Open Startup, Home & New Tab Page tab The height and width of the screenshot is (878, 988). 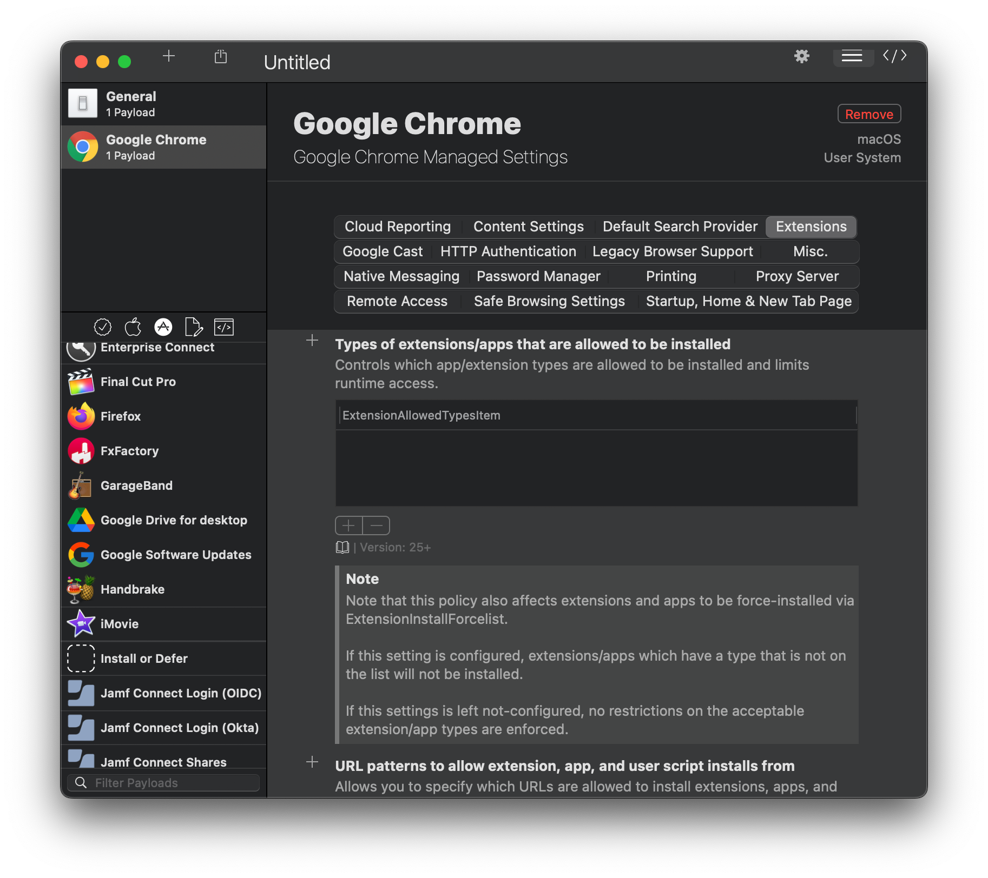click(749, 301)
